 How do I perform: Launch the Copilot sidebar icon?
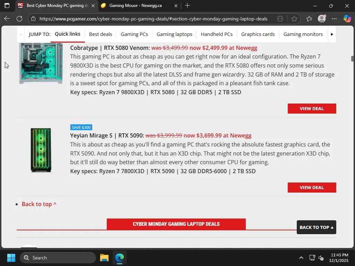(347, 19)
